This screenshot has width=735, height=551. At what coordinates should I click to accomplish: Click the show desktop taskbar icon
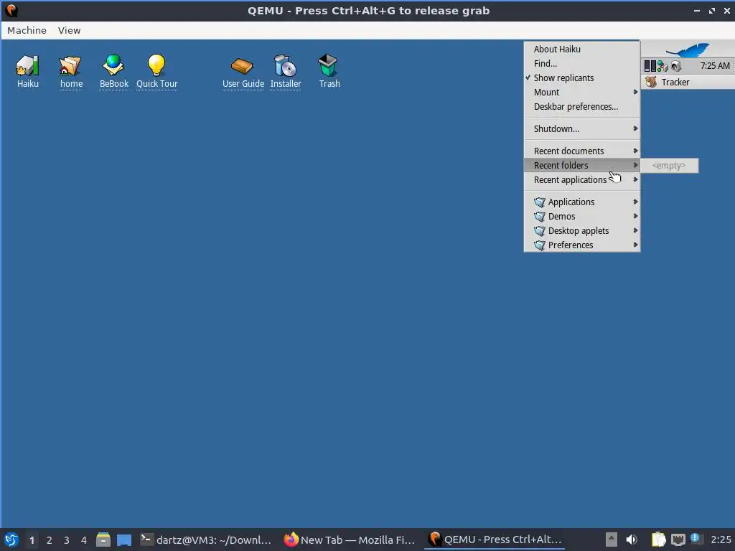124,540
